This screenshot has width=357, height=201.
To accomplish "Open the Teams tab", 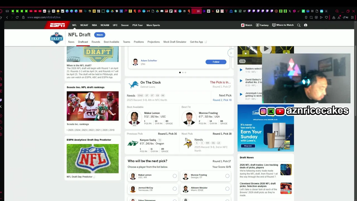I will pos(127,42).
